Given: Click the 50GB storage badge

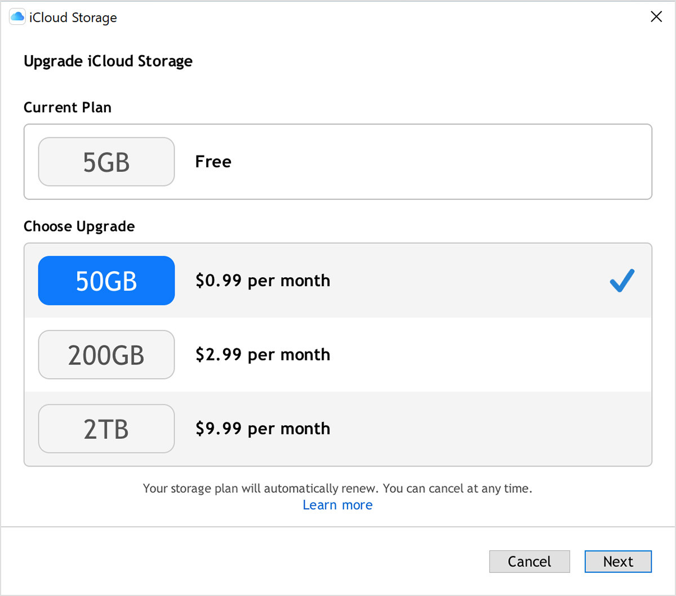Looking at the screenshot, I should coord(106,281).
